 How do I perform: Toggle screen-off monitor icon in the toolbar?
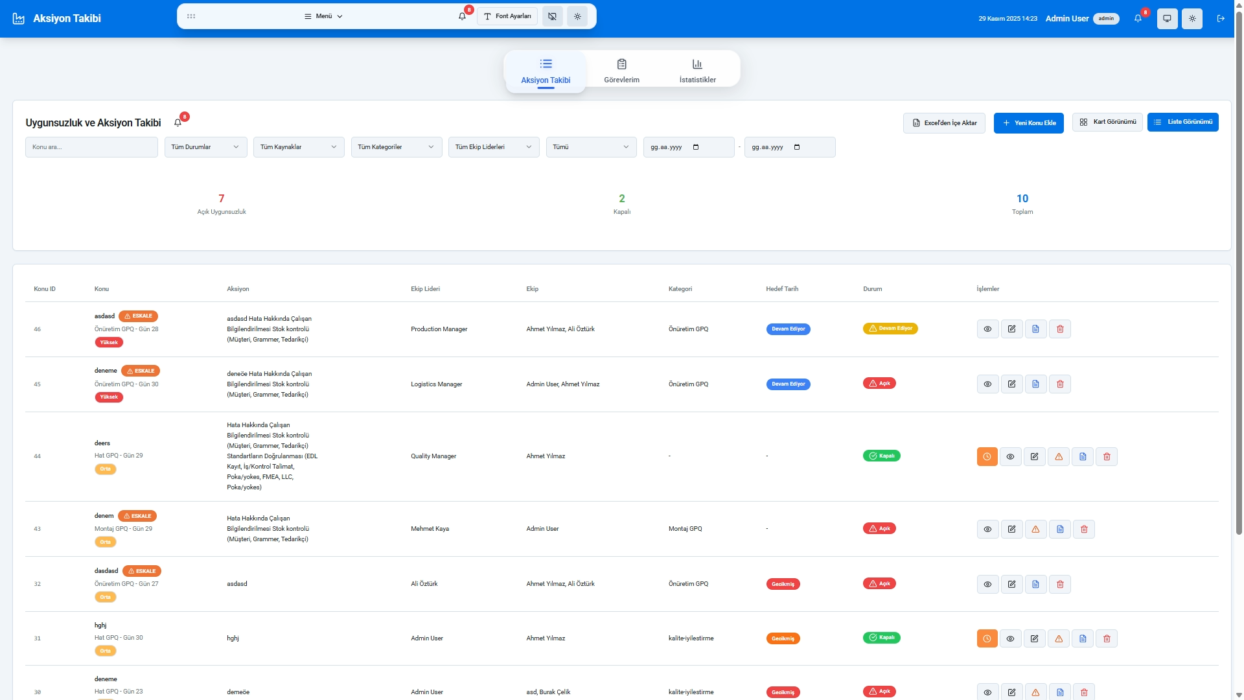[552, 16]
